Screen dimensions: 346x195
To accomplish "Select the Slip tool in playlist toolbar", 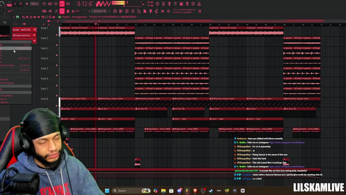I will [38, 17].
